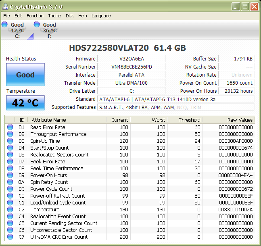
Task: Click the Drive Letter field C:
Action: [132, 91]
